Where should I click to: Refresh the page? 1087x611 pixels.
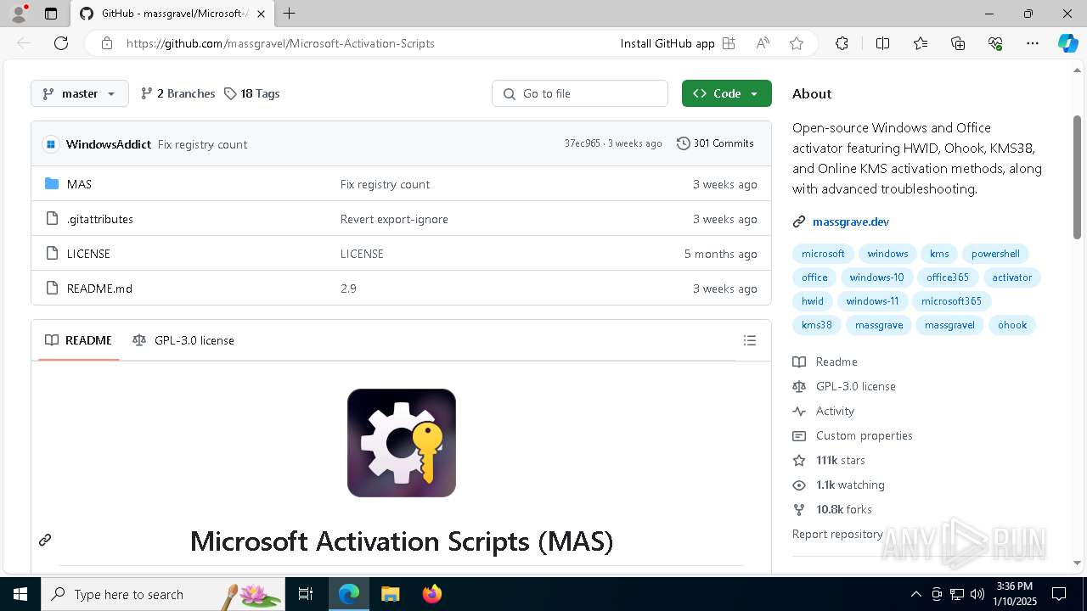pos(61,43)
